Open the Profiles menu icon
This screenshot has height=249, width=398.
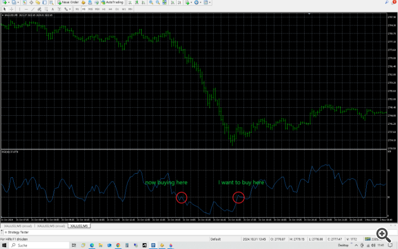pyautogui.click(x=14, y=2)
